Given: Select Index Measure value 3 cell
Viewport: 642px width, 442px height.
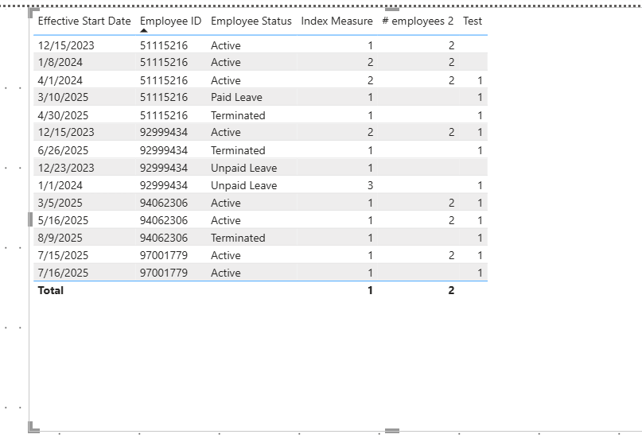Looking at the screenshot, I should pos(370,185).
